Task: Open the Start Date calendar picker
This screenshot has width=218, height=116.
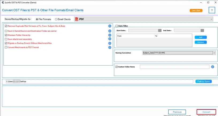Action: point(160,30)
